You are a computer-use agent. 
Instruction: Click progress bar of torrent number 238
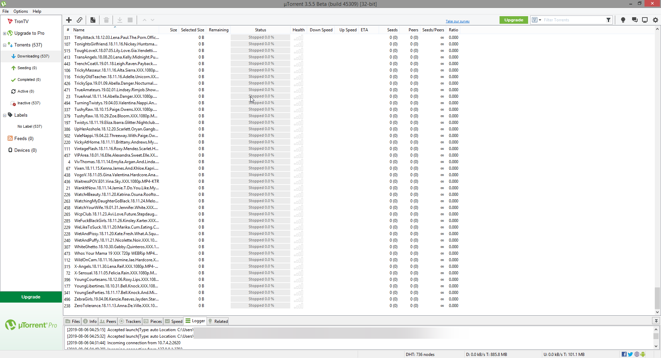tap(261, 306)
